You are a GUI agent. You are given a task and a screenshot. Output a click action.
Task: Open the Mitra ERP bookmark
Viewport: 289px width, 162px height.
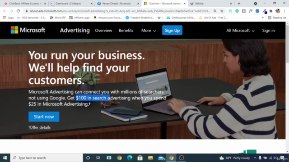pos(58,18)
